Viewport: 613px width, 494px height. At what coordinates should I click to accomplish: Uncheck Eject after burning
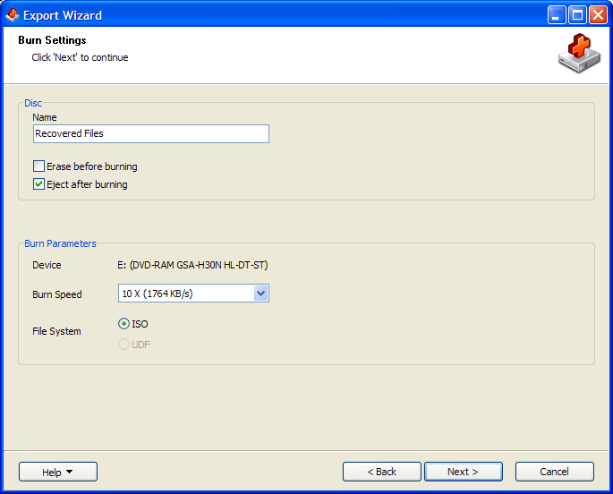pyautogui.click(x=38, y=184)
